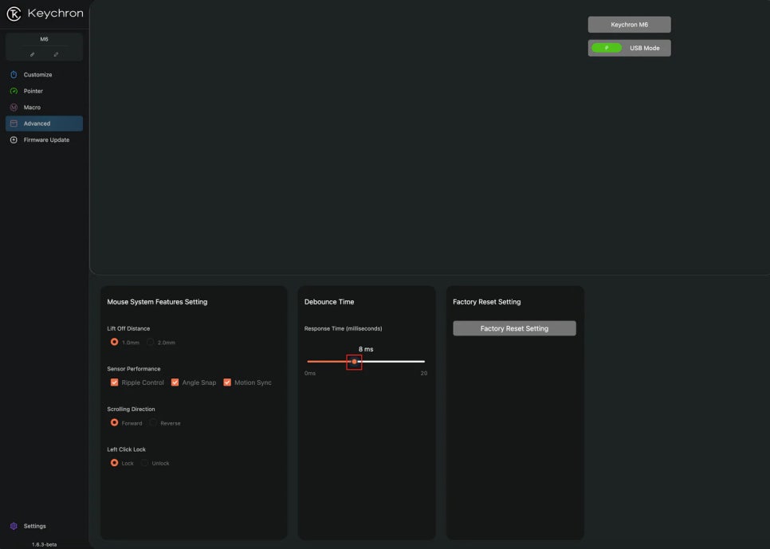Click the Macro M icon in sidebar

click(x=14, y=107)
